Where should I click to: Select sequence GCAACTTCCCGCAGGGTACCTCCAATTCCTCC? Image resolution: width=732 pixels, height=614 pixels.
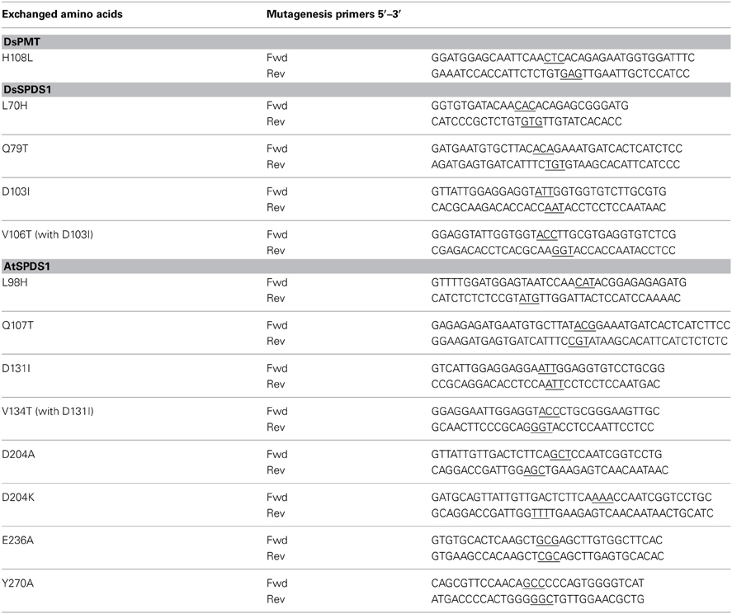[542, 427]
